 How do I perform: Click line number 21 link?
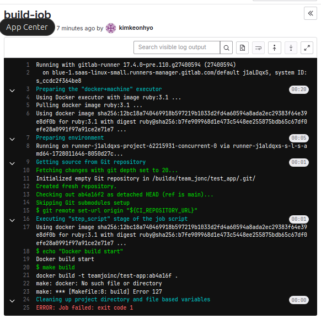click(x=26, y=275)
